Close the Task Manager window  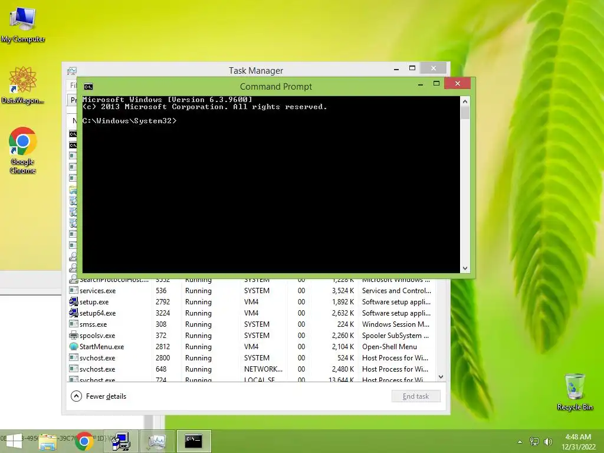434,68
